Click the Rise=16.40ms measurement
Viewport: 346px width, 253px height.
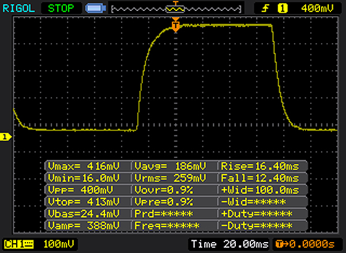click(x=260, y=166)
